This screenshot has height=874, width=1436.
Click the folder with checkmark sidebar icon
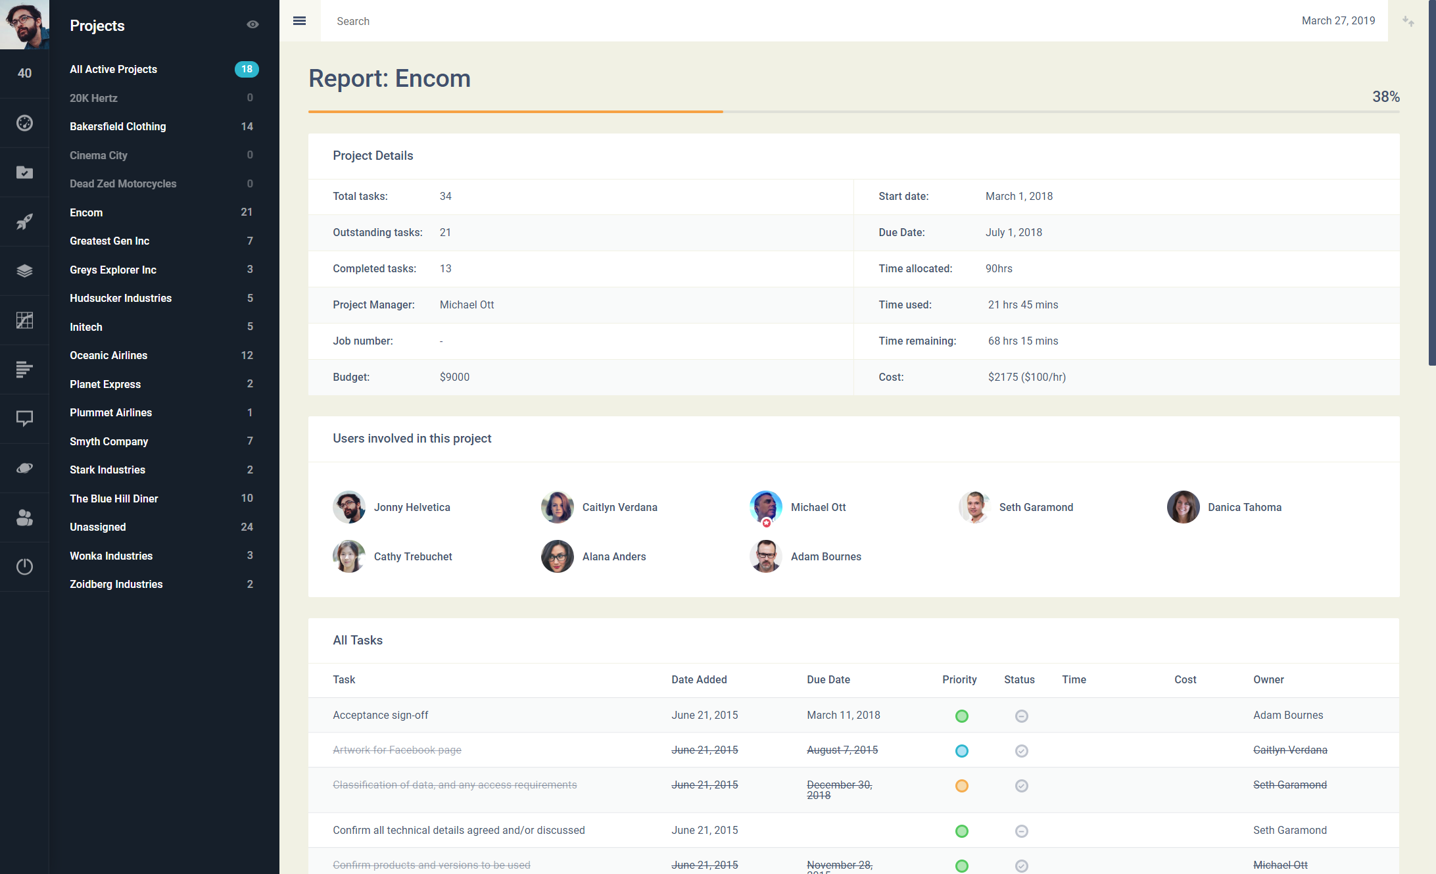pyautogui.click(x=24, y=172)
